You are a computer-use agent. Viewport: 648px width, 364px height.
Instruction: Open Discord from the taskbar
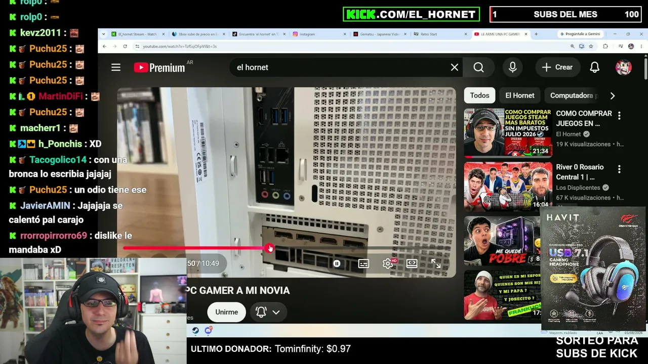pos(208,331)
